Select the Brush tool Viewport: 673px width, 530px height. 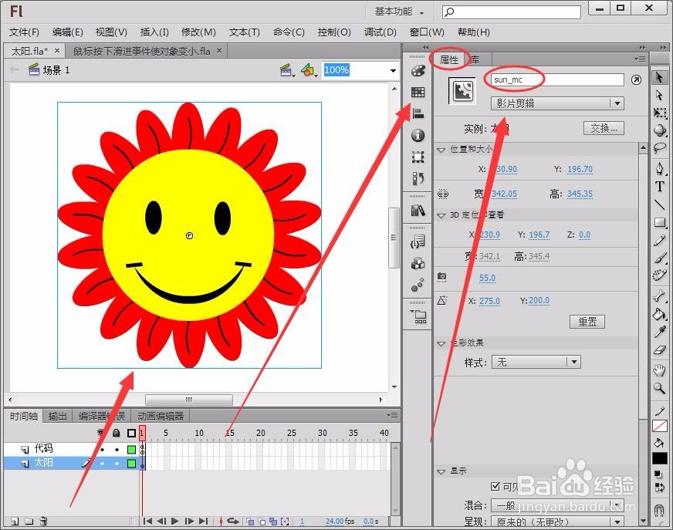point(660,258)
